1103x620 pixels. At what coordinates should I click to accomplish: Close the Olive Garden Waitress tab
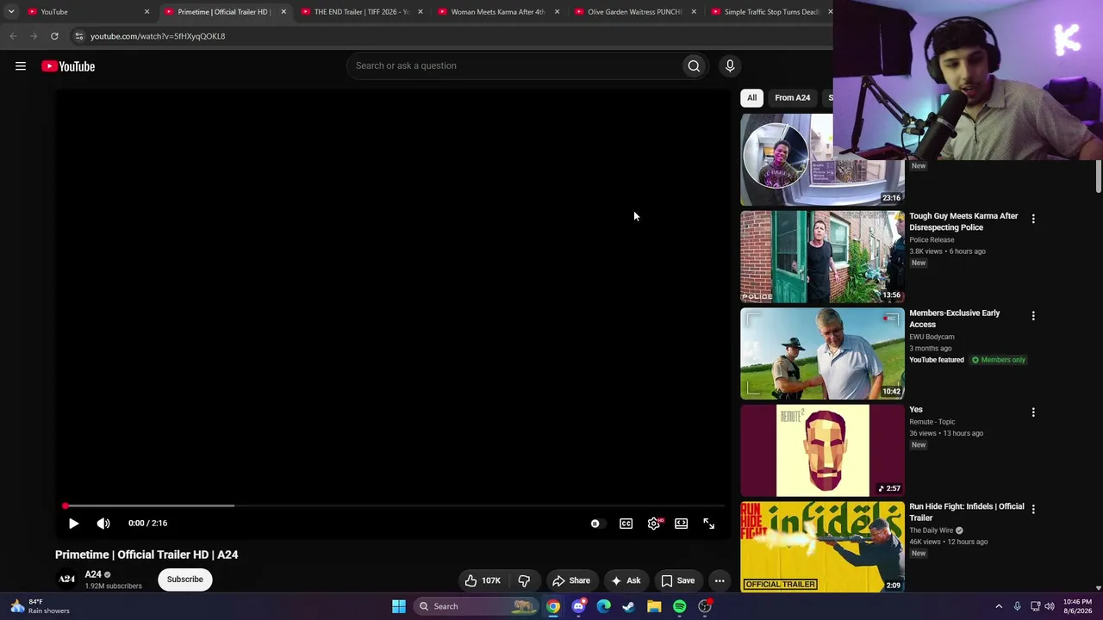694,12
